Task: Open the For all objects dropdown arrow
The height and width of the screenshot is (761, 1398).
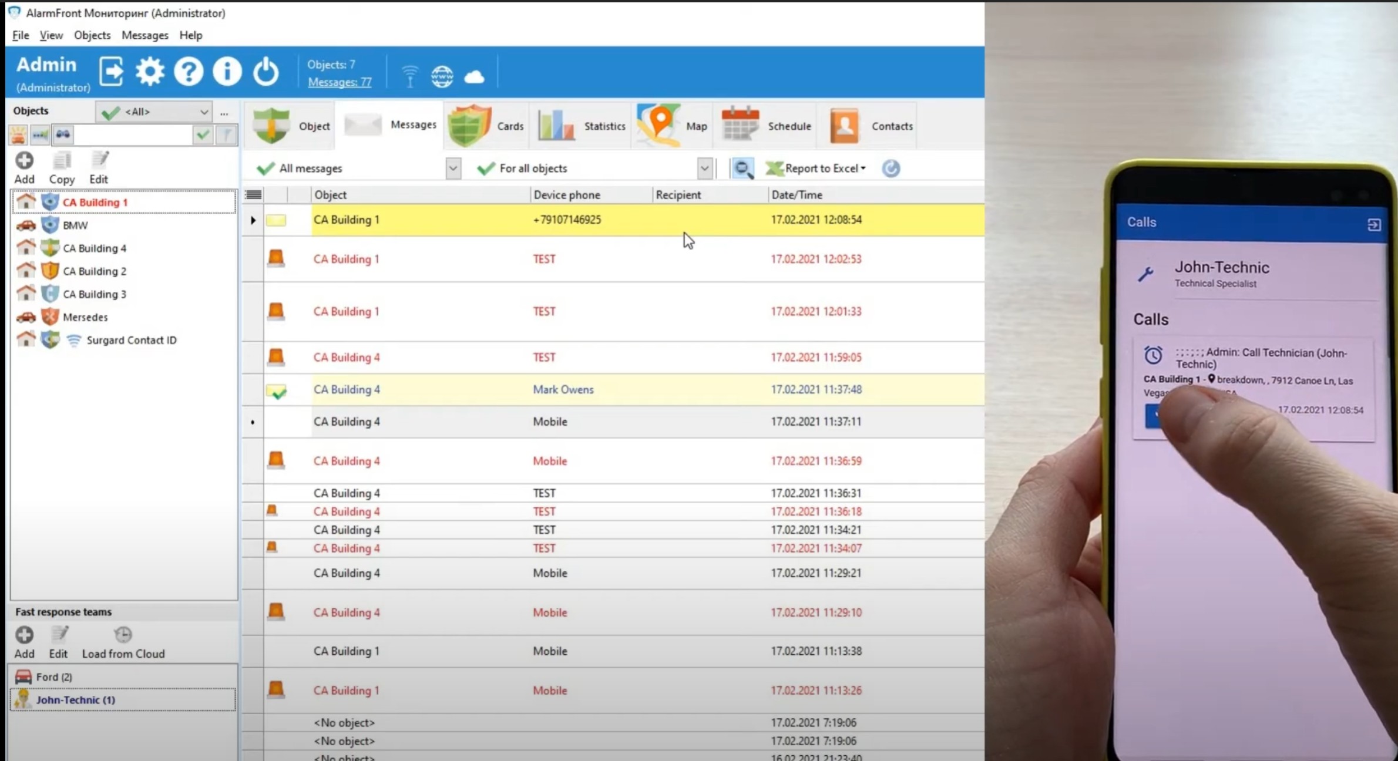Action: pos(704,169)
